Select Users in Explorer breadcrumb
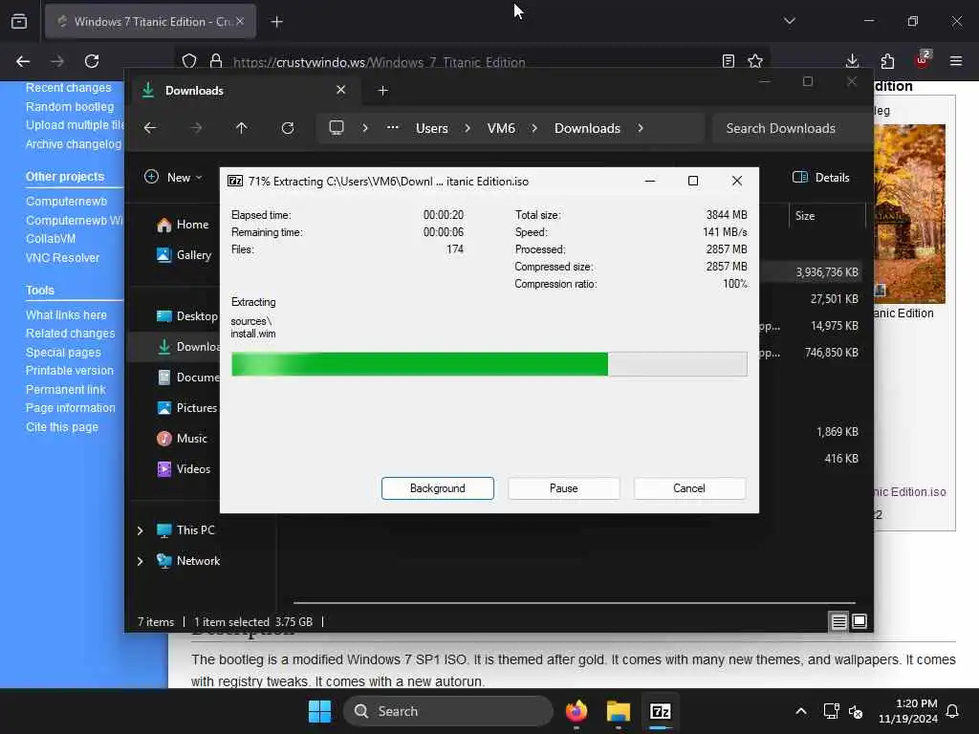979x734 pixels. pyautogui.click(x=431, y=128)
